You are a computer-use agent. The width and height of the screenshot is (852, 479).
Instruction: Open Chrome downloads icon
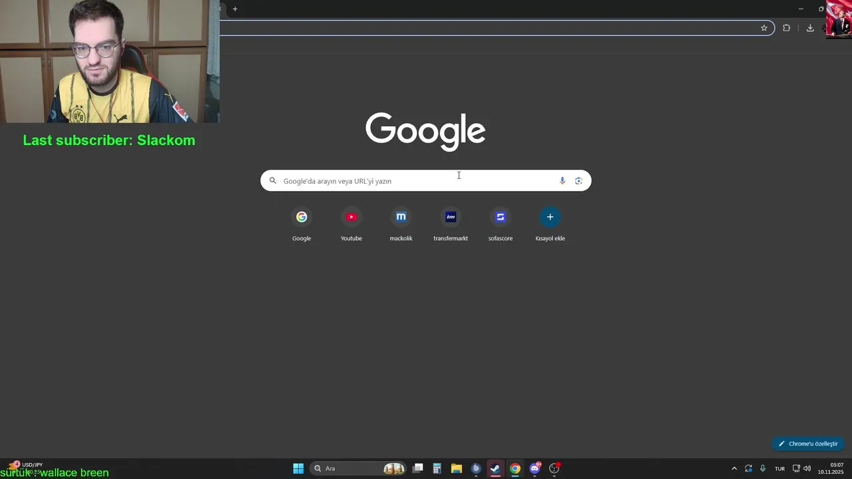click(x=810, y=28)
